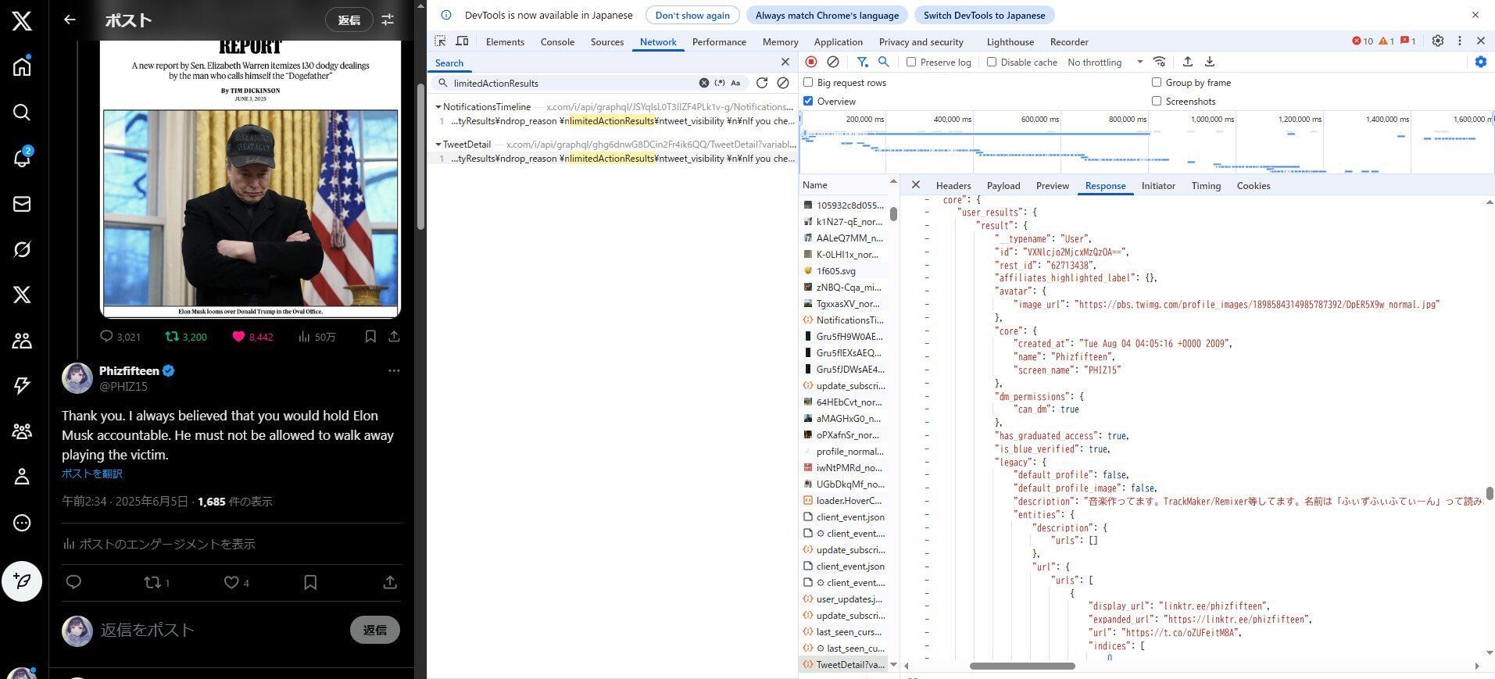The image size is (1495, 679).
Task: Collapse the dm_permissions JSON node
Action: 927,396
